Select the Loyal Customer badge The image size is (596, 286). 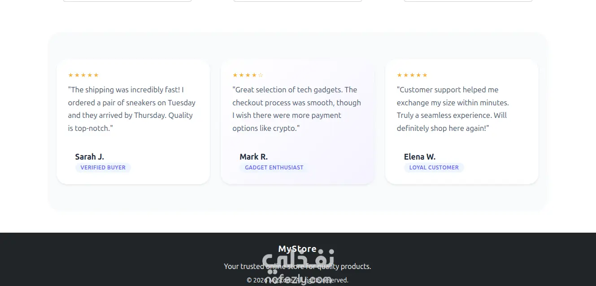tap(434, 168)
